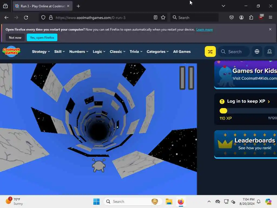Click the OneDrive cloud tray icon
Viewport: 277px width, 208px height.
click(x=218, y=201)
